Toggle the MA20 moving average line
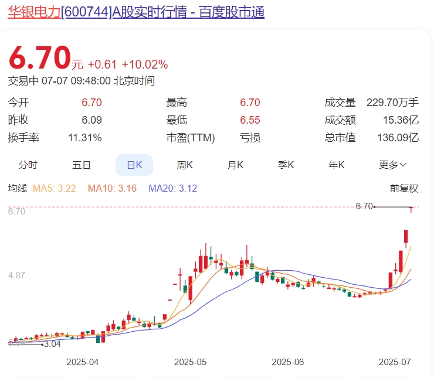Viewport: 434px width, 378px height. click(x=172, y=188)
